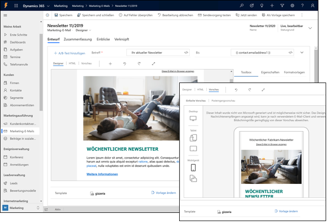Open the app launcher waffle icon
The width and height of the screenshot is (329, 223).
(16, 6)
